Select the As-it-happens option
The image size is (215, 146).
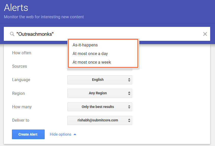[x=85, y=45]
